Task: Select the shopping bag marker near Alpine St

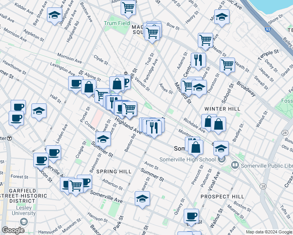Action: tap(89, 87)
